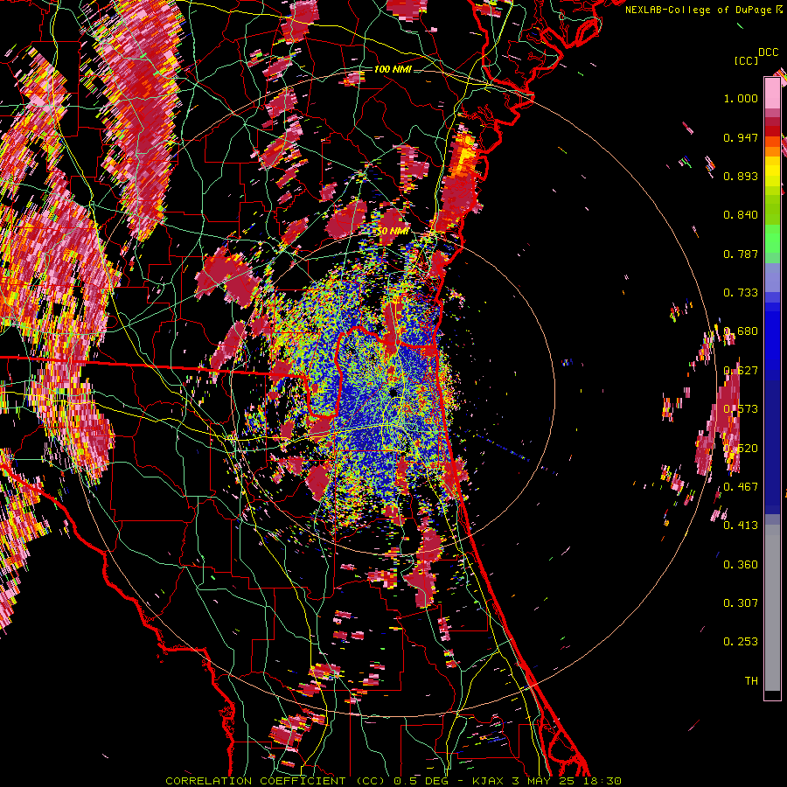
Task: Pick the light pink swatch atop the color bar
Action: pyautogui.click(x=772, y=93)
